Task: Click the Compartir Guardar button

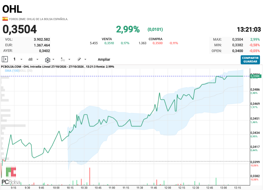Action: (250, 60)
